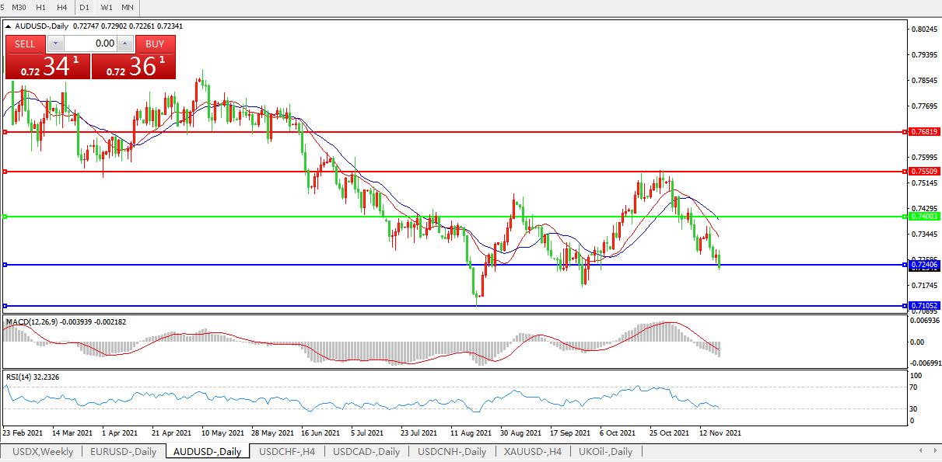The height and width of the screenshot is (462, 942).
Task: Increase trade volume with up arrow
Action: tap(124, 43)
